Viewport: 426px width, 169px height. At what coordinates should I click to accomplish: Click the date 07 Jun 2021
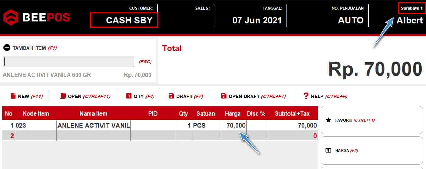coord(257,20)
